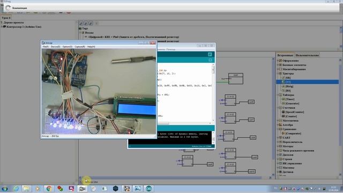This screenshot has width=343, height=193.
Task: Select the Урок 6 project tab
Action: click(6, 18)
